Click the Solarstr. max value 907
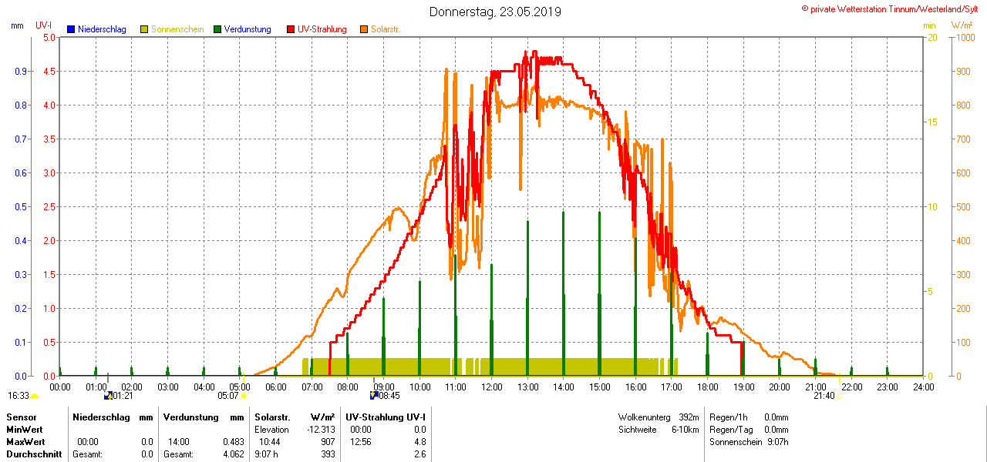 pyautogui.click(x=328, y=442)
